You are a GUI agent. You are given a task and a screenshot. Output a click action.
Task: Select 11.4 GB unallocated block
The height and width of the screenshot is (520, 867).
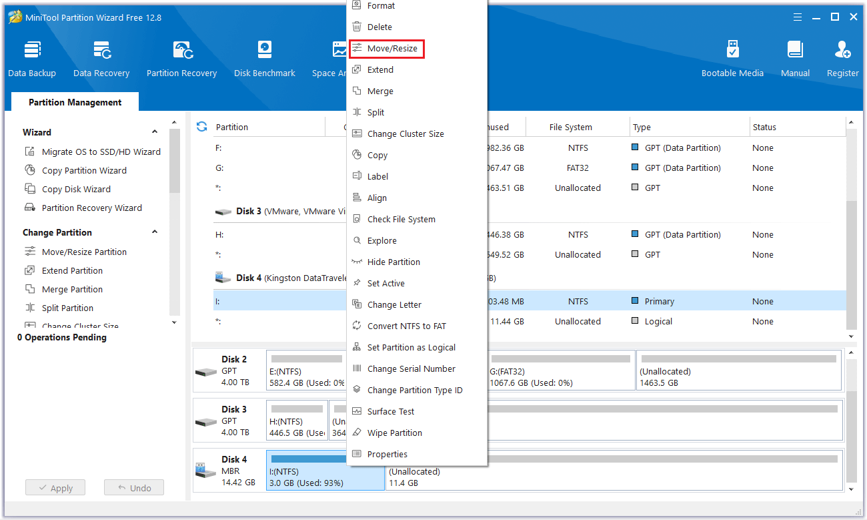614,471
